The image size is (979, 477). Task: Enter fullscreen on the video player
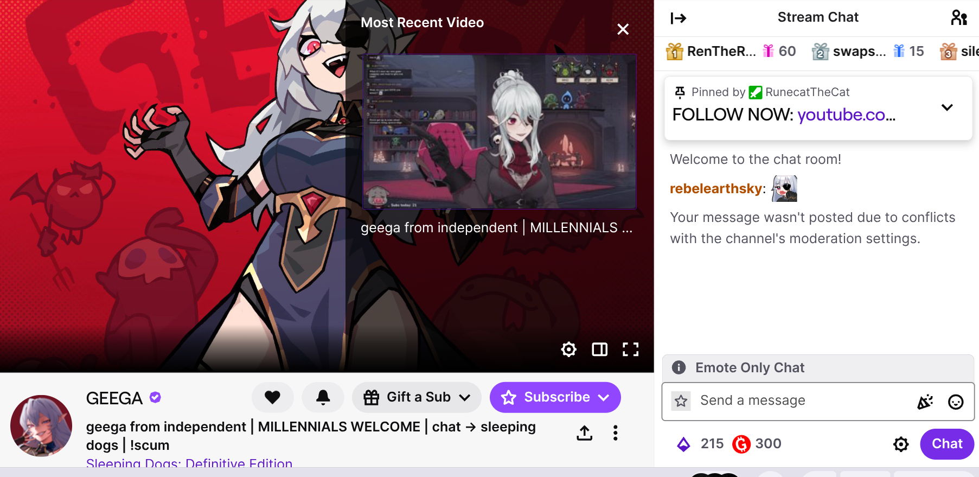[x=630, y=349]
